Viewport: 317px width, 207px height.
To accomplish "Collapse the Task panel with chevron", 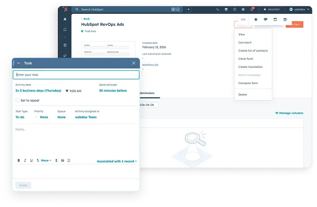I will pyautogui.click(x=19, y=63).
